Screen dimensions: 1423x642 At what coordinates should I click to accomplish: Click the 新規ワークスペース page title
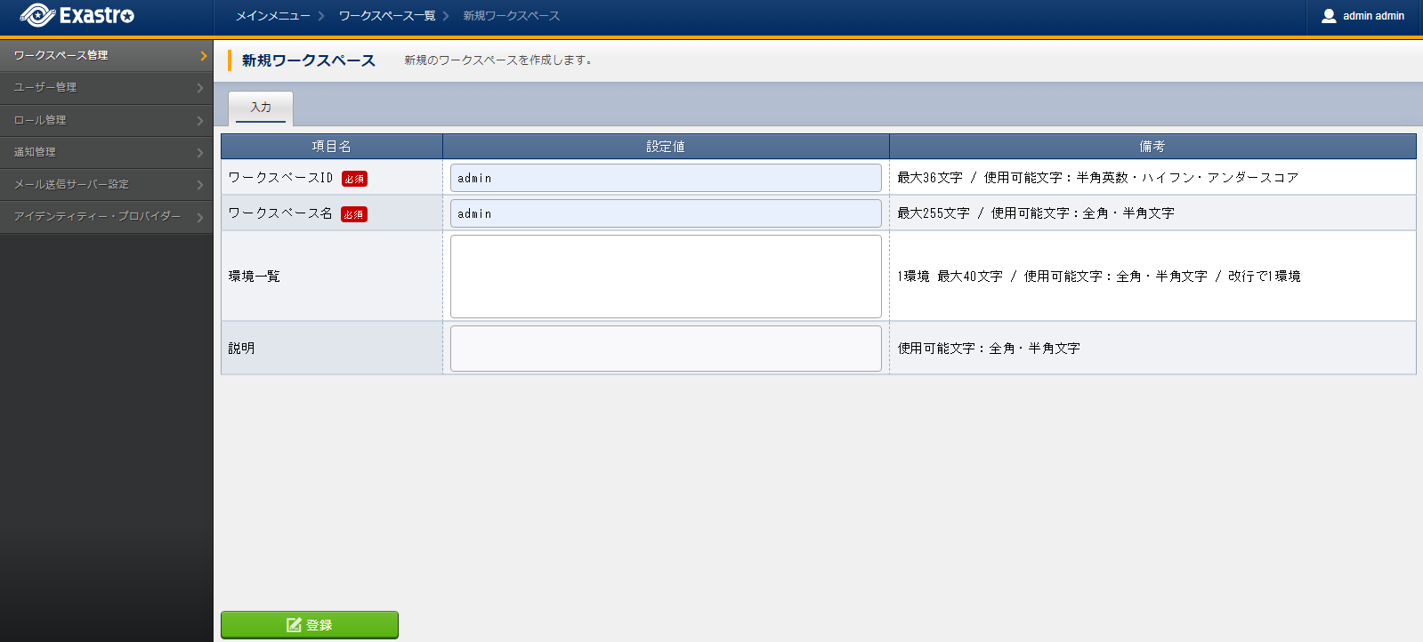[309, 60]
